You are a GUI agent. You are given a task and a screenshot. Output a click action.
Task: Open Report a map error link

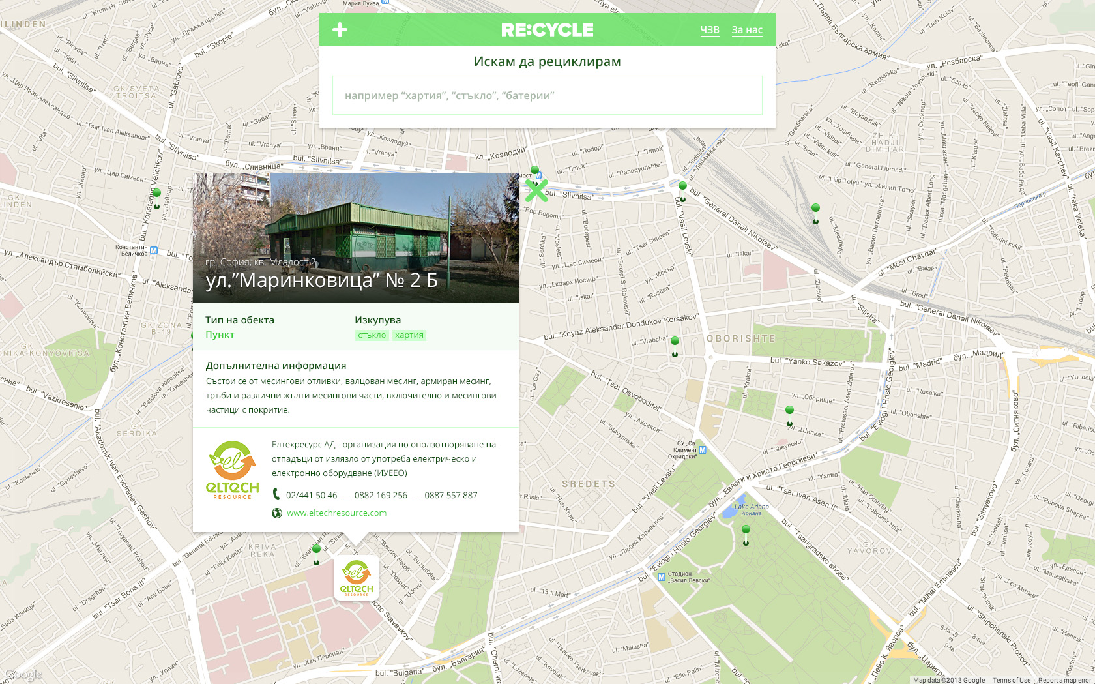click(x=1064, y=680)
